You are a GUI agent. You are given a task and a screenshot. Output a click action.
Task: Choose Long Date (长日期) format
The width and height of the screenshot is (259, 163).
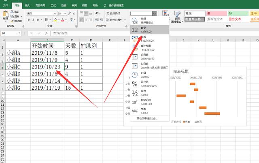click(150, 66)
